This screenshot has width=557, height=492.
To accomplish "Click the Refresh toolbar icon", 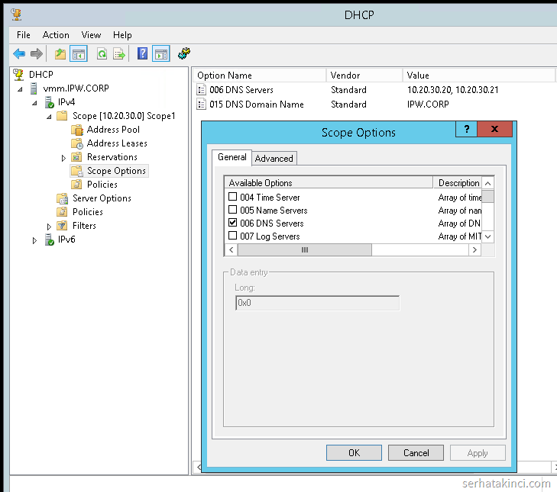I will click(x=102, y=53).
